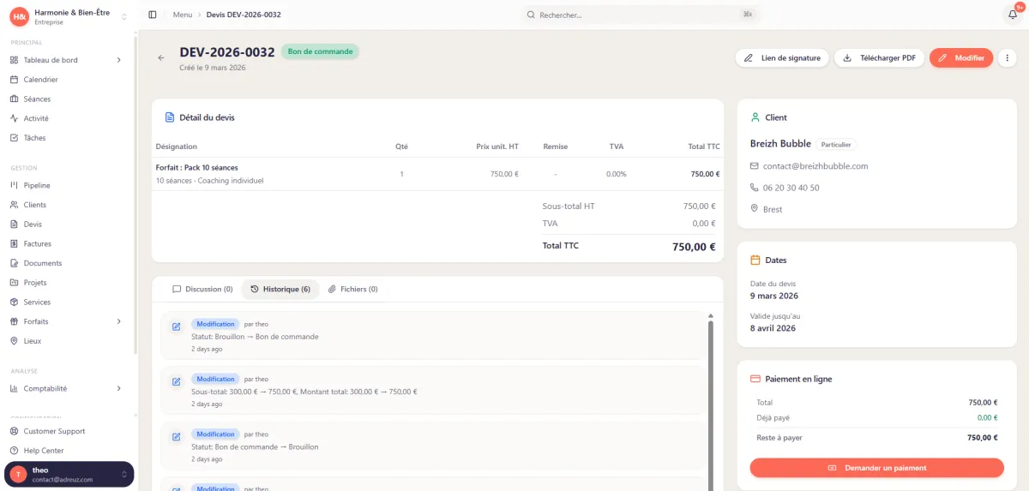This screenshot has height=491, width=1029.
Task: Click the edit icon on first history entry
Action: pyautogui.click(x=176, y=326)
